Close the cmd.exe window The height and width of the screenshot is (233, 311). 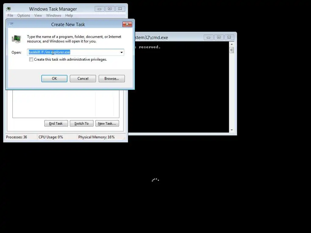click(x=229, y=37)
